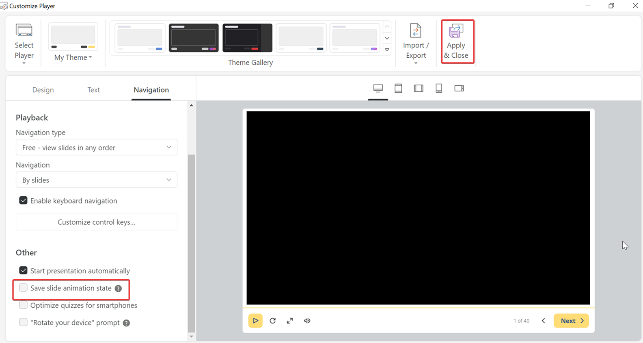Expand the Theme Gallery list
The width and height of the screenshot is (643, 343).
pyautogui.click(x=387, y=50)
